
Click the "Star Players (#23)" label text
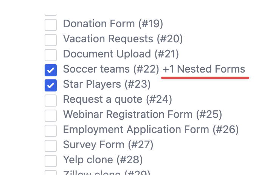(x=107, y=84)
